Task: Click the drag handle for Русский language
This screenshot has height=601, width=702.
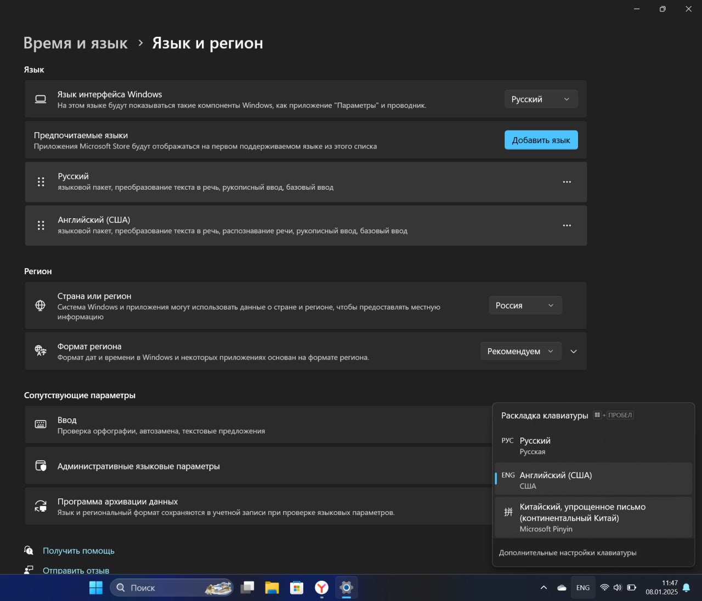Action: pos(41,182)
